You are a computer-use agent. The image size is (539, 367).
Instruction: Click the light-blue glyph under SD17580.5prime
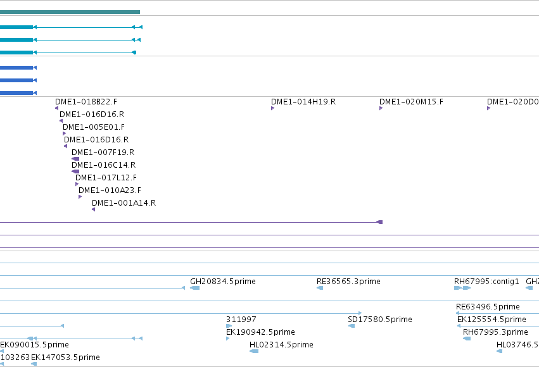coord(352,326)
